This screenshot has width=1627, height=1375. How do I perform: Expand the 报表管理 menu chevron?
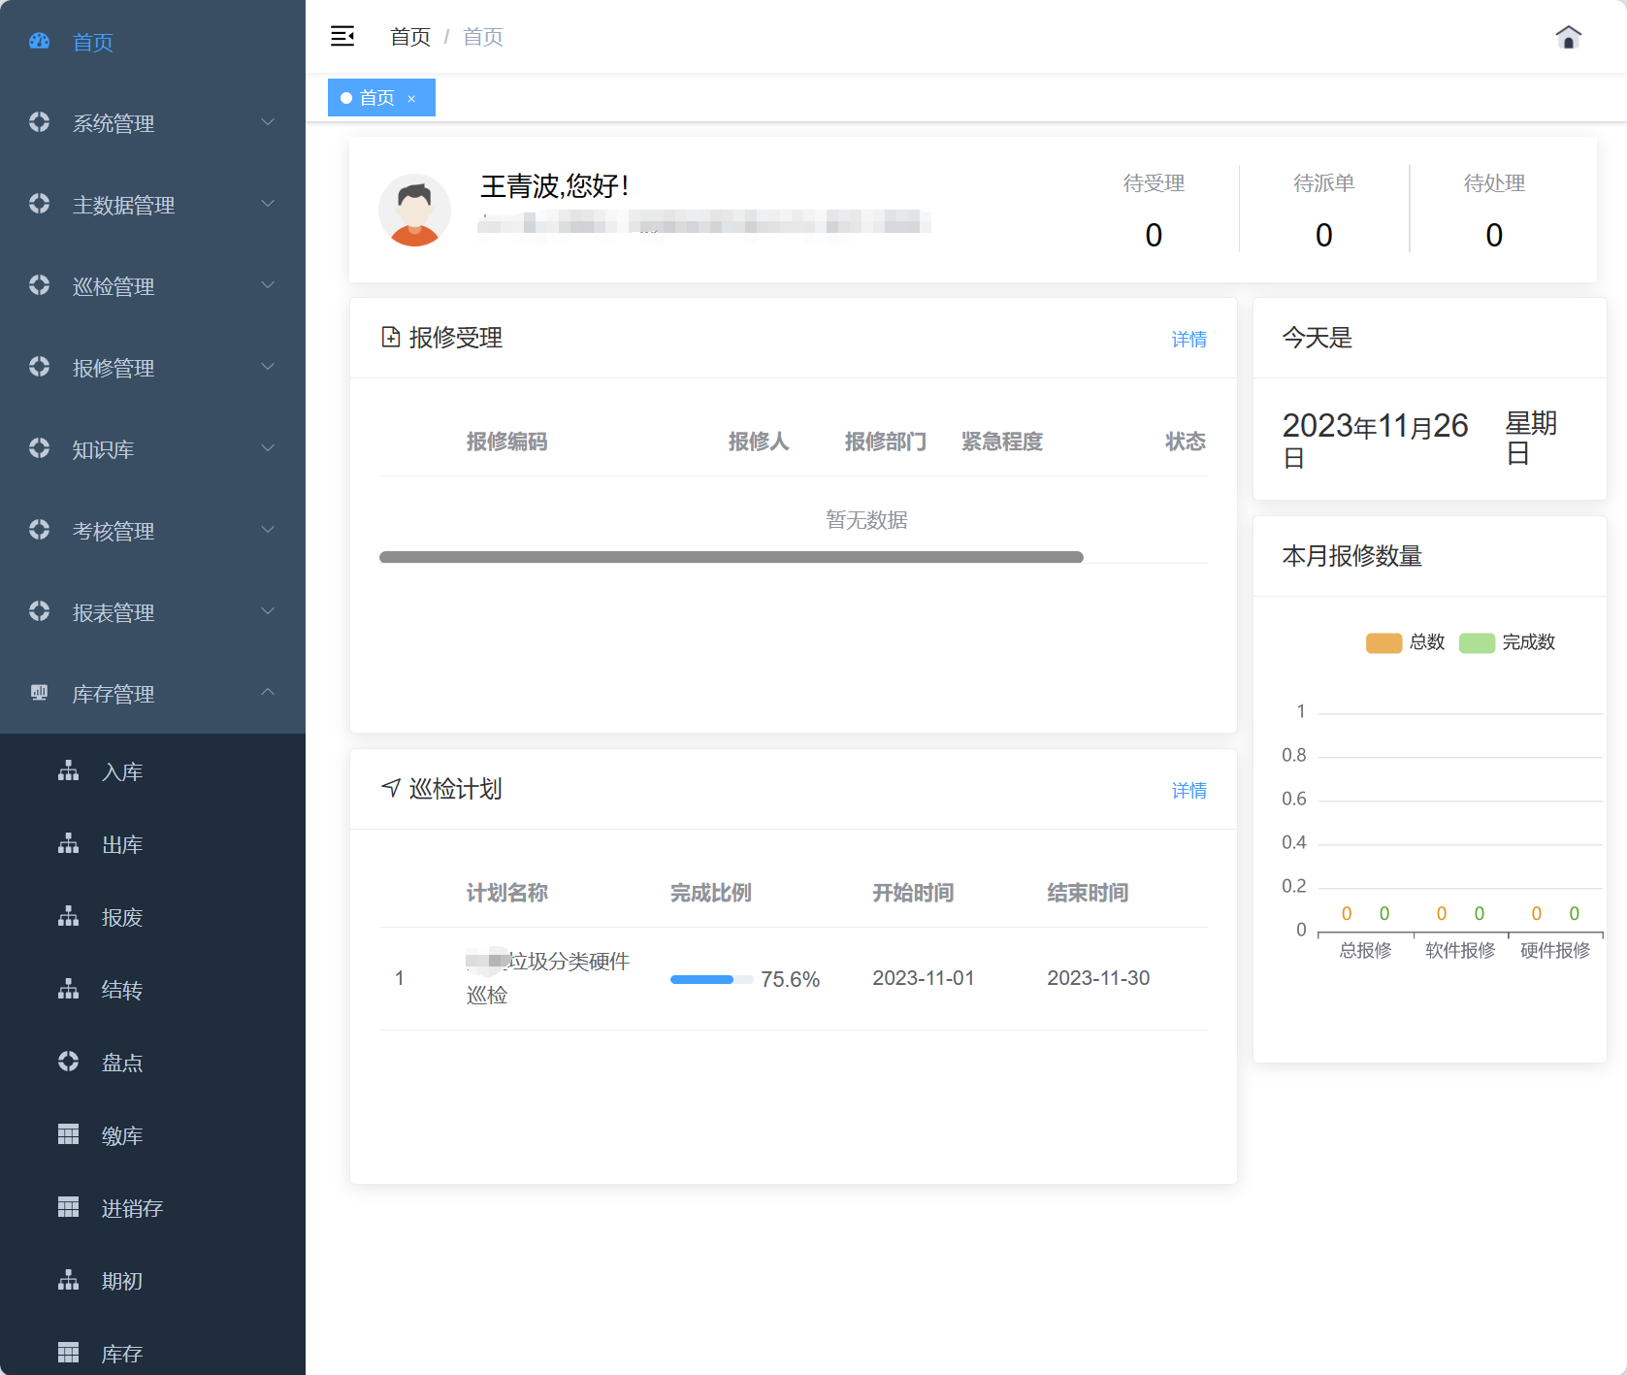pyautogui.click(x=268, y=611)
